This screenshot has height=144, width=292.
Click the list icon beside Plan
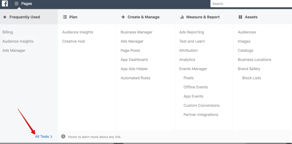pos(65,17)
